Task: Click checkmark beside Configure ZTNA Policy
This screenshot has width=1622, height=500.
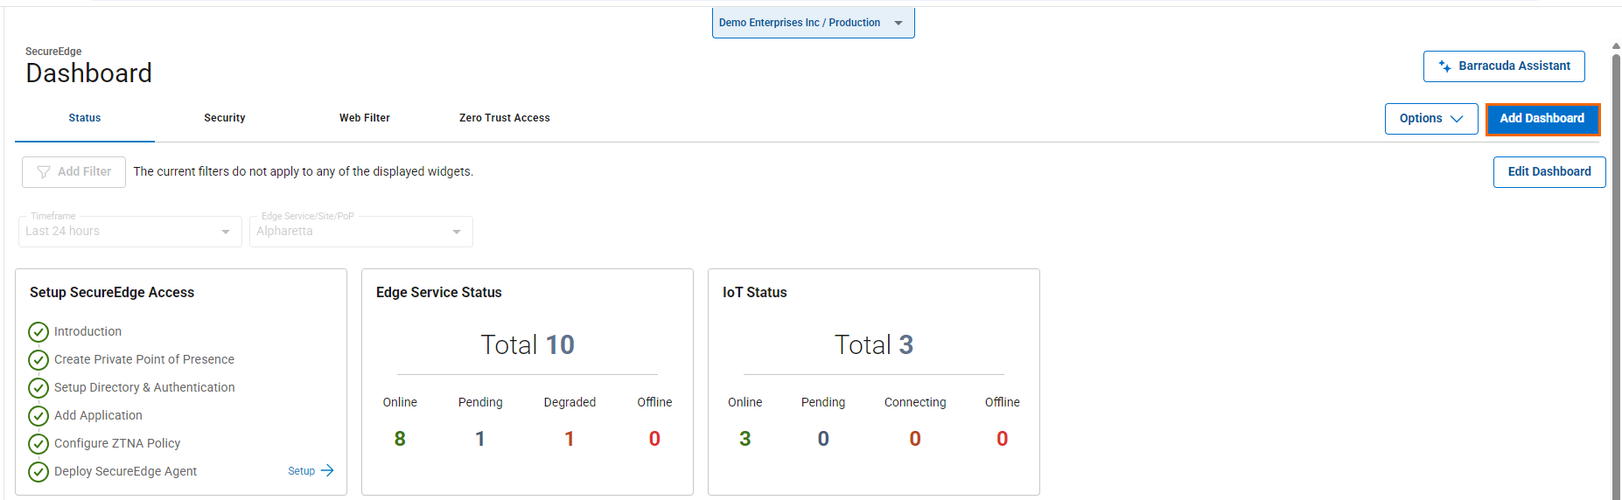Action: coord(38,444)
